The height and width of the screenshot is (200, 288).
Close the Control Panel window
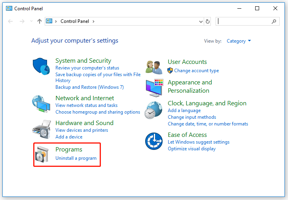[275, 8]
